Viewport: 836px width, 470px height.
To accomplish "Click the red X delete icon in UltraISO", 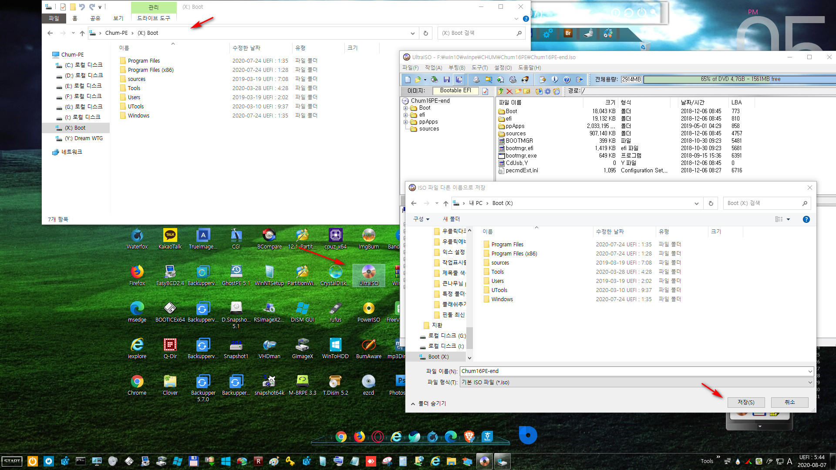I will (509, 91).
